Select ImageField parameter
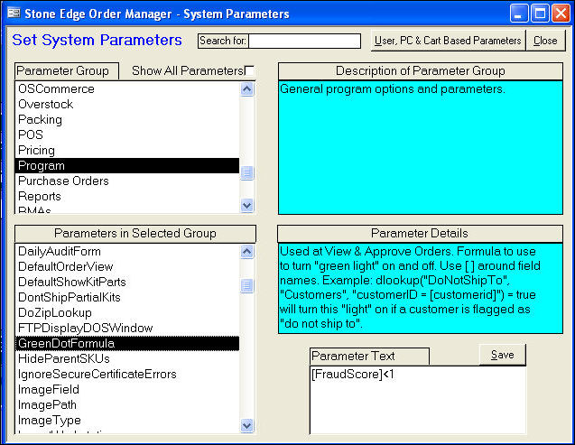This screenshot has width=575, height=445. pyautogui.click(x=127, y=390)
